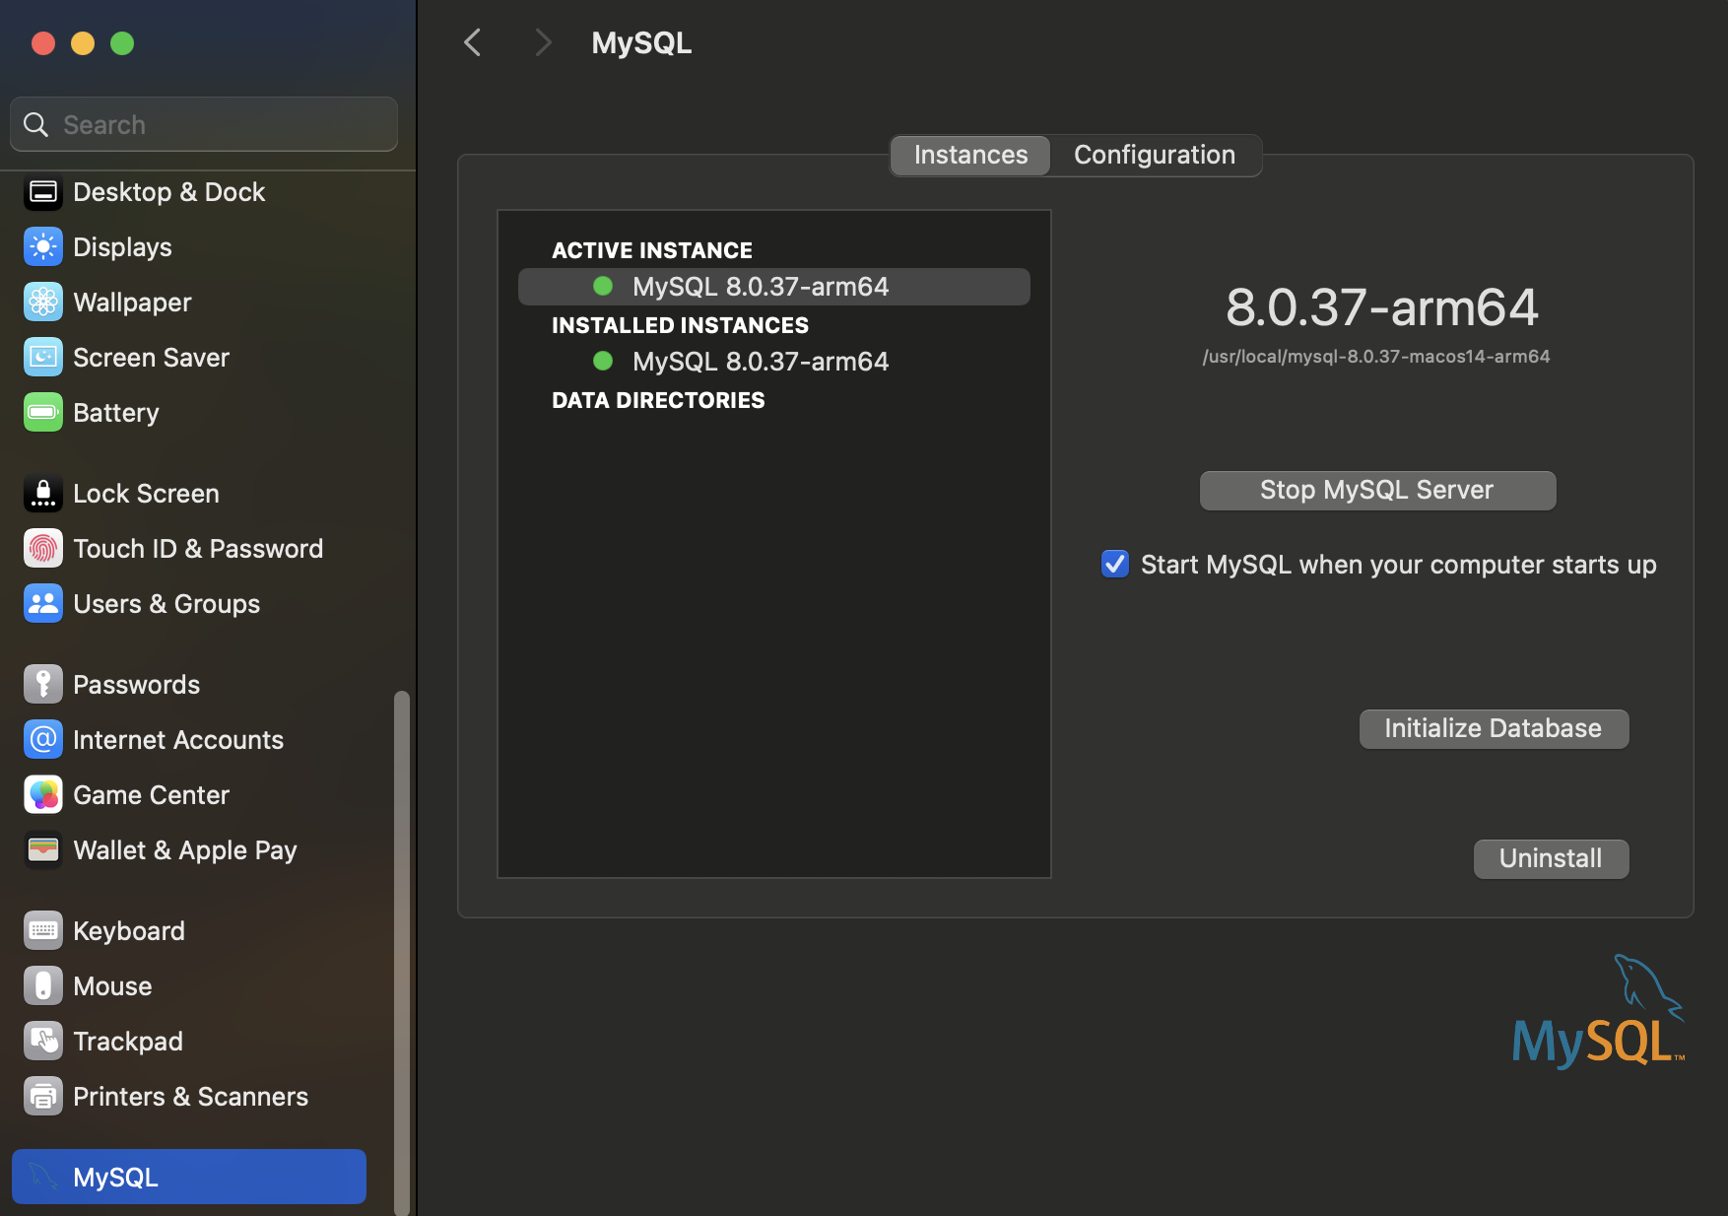The width and height of the screenshot is (1728, 1216).
Task: Click the Uninstall button
Action: click(1551, 858)
